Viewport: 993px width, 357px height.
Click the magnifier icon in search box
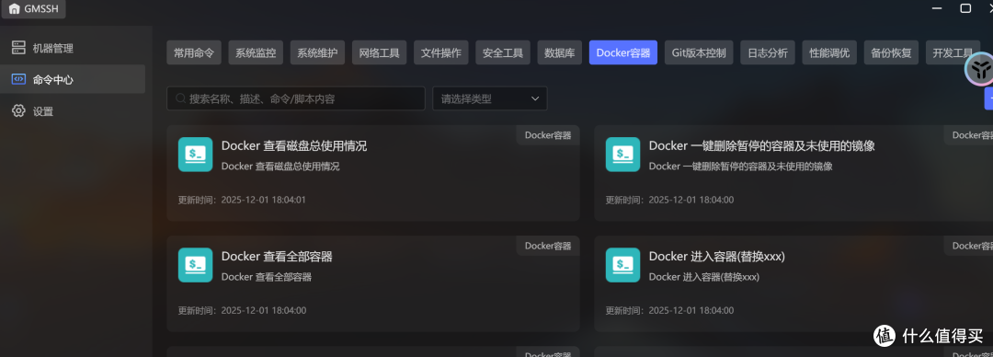(x=180, y=98)
